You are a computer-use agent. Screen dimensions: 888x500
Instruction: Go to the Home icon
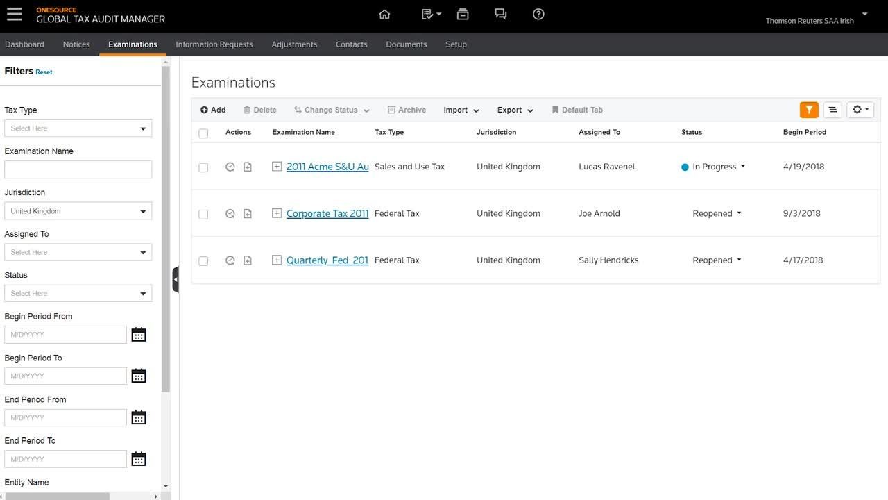[x=384, y=15]
